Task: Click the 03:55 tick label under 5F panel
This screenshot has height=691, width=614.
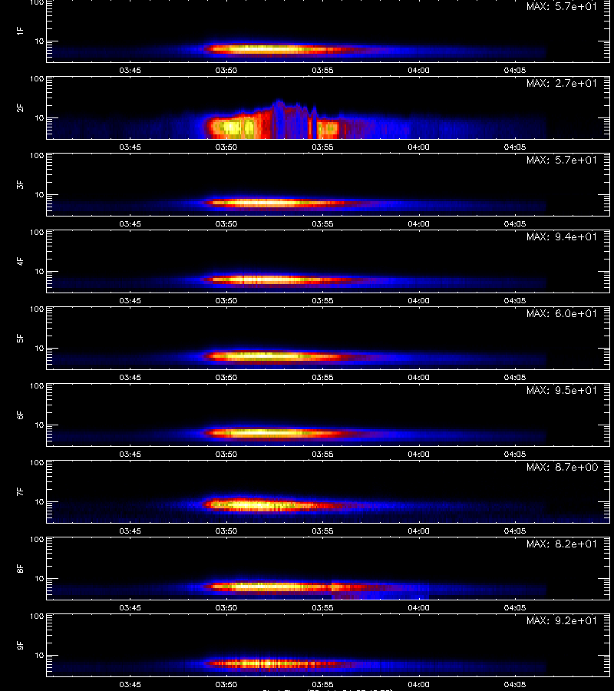Action: tap(322, 377)
